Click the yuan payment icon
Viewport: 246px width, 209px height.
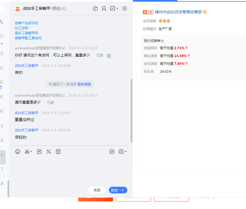point(58,152)
